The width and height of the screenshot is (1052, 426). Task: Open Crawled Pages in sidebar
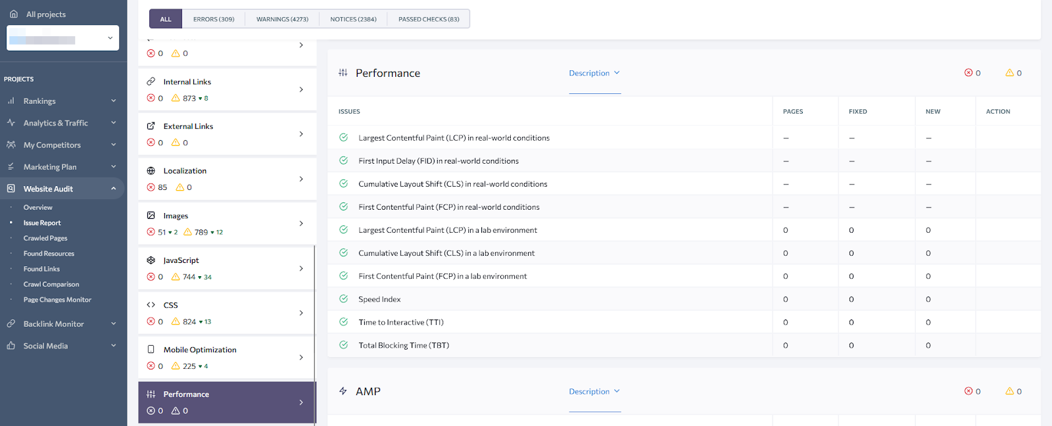pos(45,238)
